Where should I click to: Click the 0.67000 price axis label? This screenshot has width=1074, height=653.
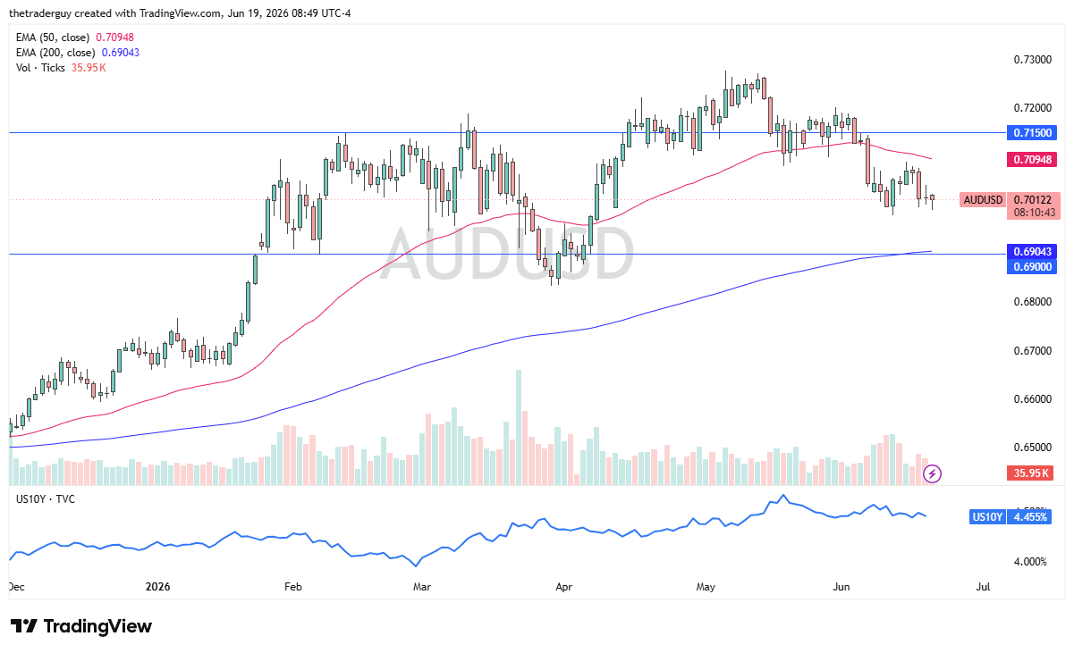point(1032,350)
